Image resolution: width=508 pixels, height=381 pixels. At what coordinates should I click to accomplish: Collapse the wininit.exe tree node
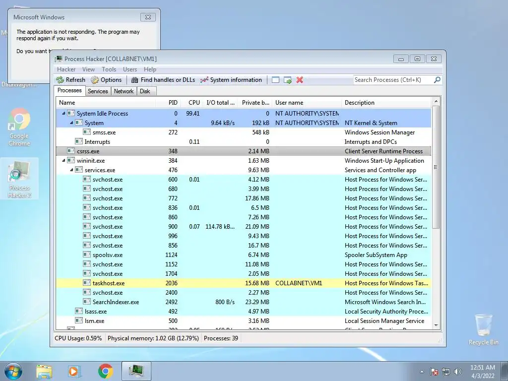pos(64,160)
